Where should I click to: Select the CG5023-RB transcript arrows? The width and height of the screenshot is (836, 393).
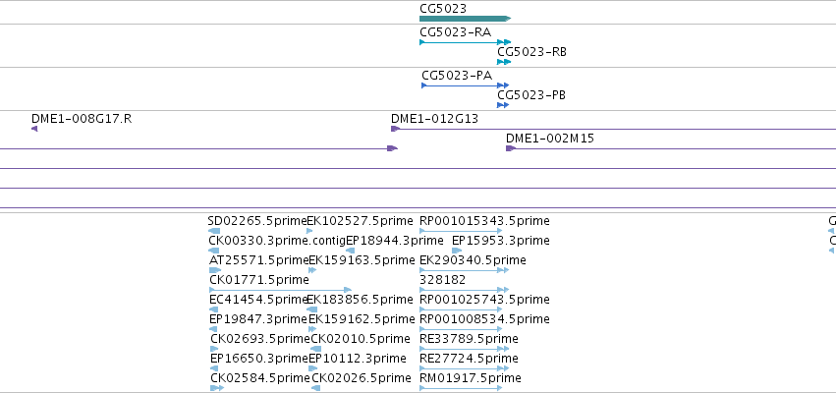504,62
